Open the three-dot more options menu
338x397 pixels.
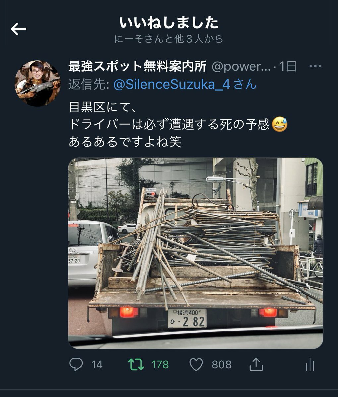[x=315, y=66]
